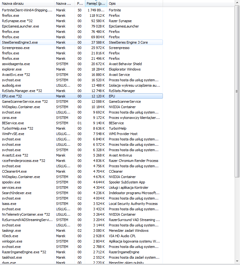The height and width of the screenshot is (265, 240).
Task: Click the Eksplorator Windows description
Action: point(125,69)
